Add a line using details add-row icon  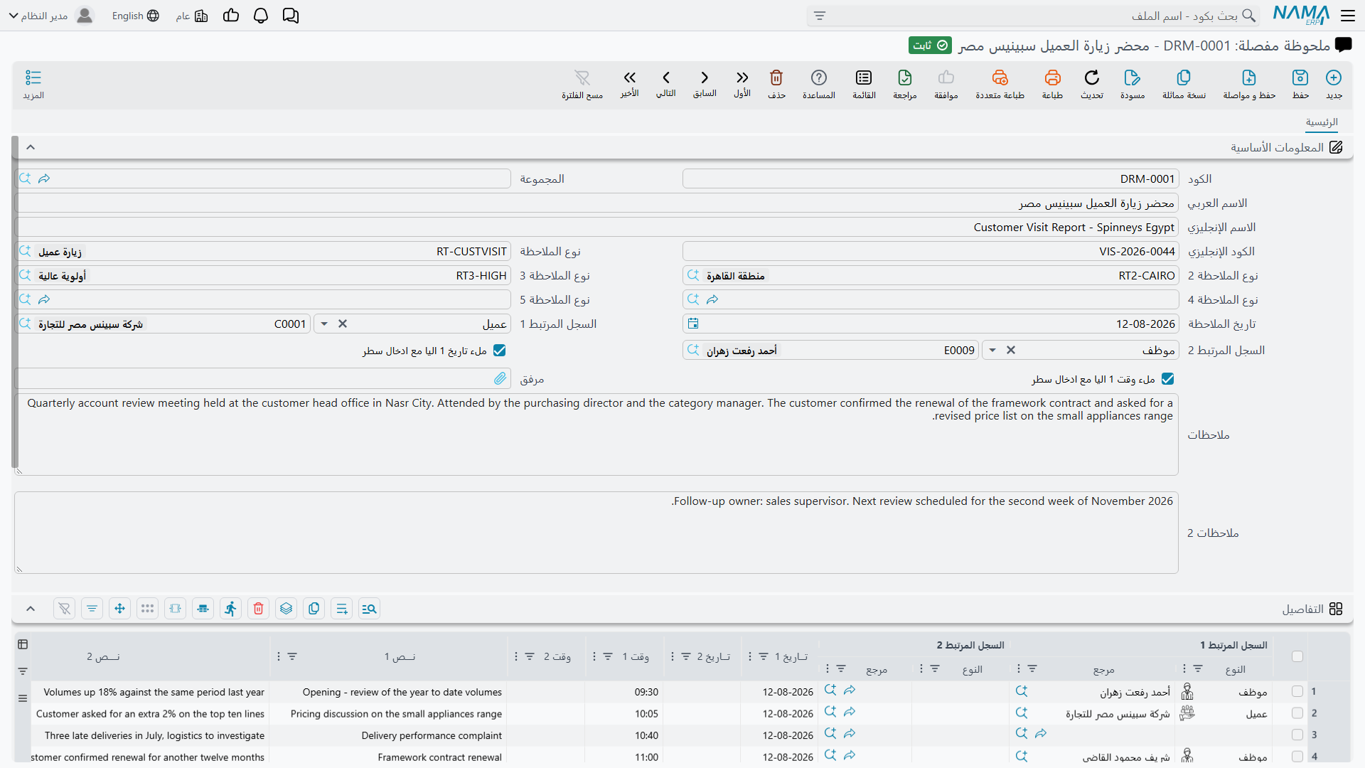click(x=342, y=609)
